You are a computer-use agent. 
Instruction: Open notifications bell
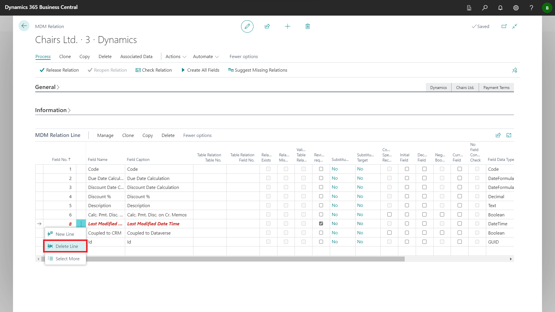500,8
